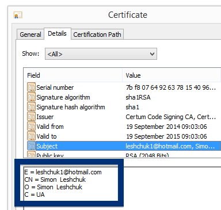
Task: Click the Serial number field icon
Action: 31,87
